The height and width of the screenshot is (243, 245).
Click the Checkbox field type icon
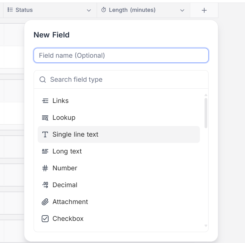tap(45, 219)
